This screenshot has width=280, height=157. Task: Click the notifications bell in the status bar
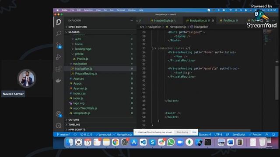(x=273, y=135)
